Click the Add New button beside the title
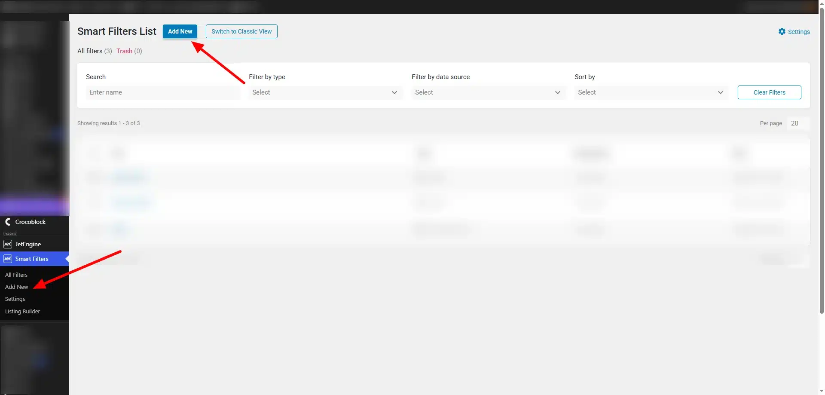This screenshot has width=825, height=395. click(180, 31)
